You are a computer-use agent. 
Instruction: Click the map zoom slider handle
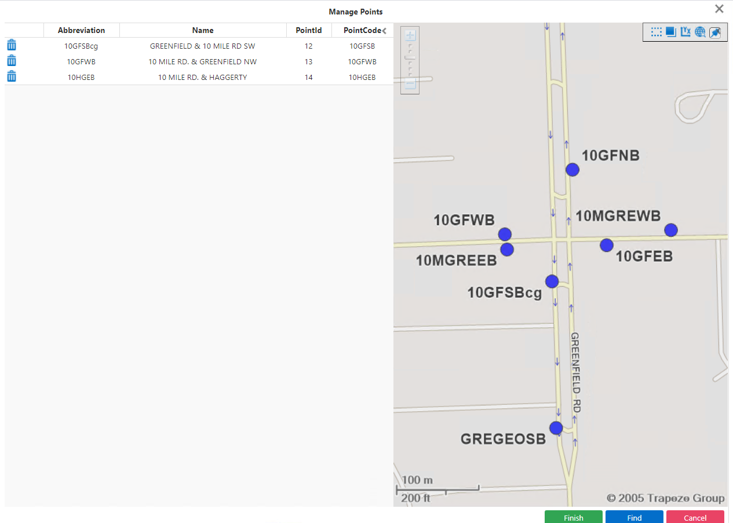pos(410,58)
